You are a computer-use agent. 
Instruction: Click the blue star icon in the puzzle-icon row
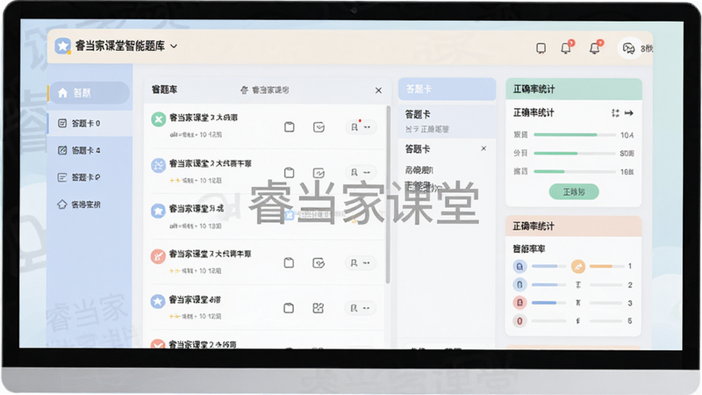158,301
